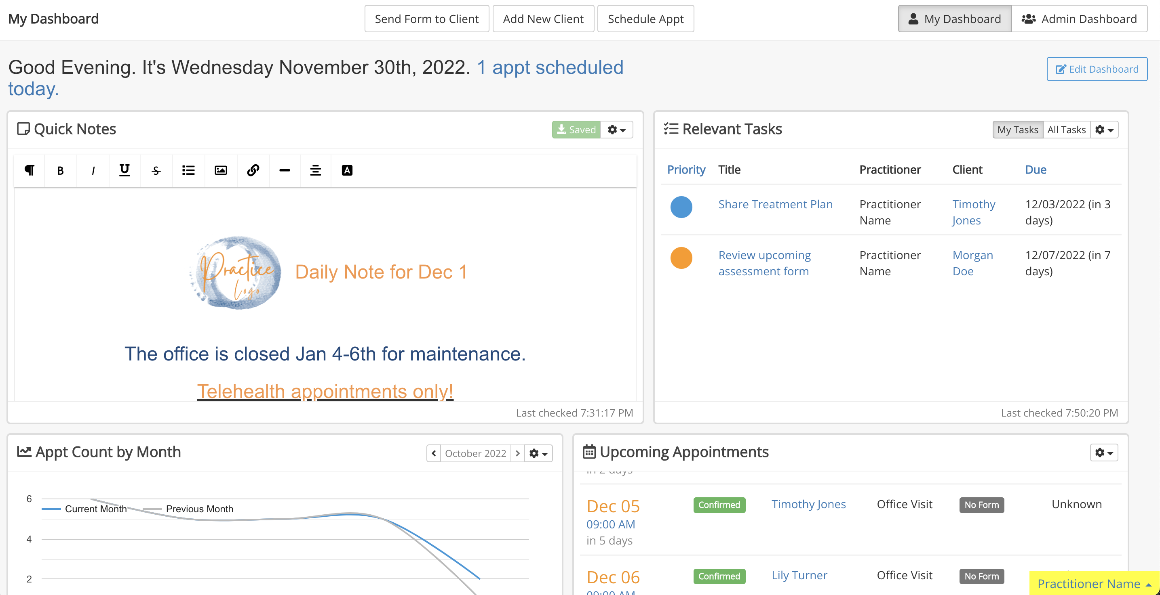Insert an image into Quick Notes
The image size is (1160, 595).
point(221,170)
